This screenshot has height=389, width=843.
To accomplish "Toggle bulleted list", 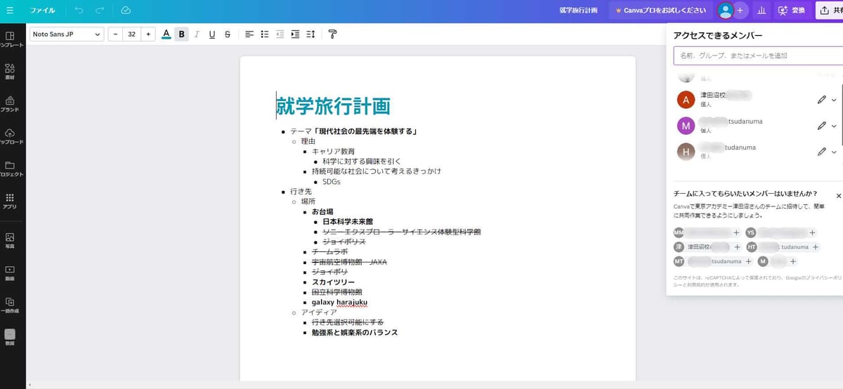I will point(265,34).
